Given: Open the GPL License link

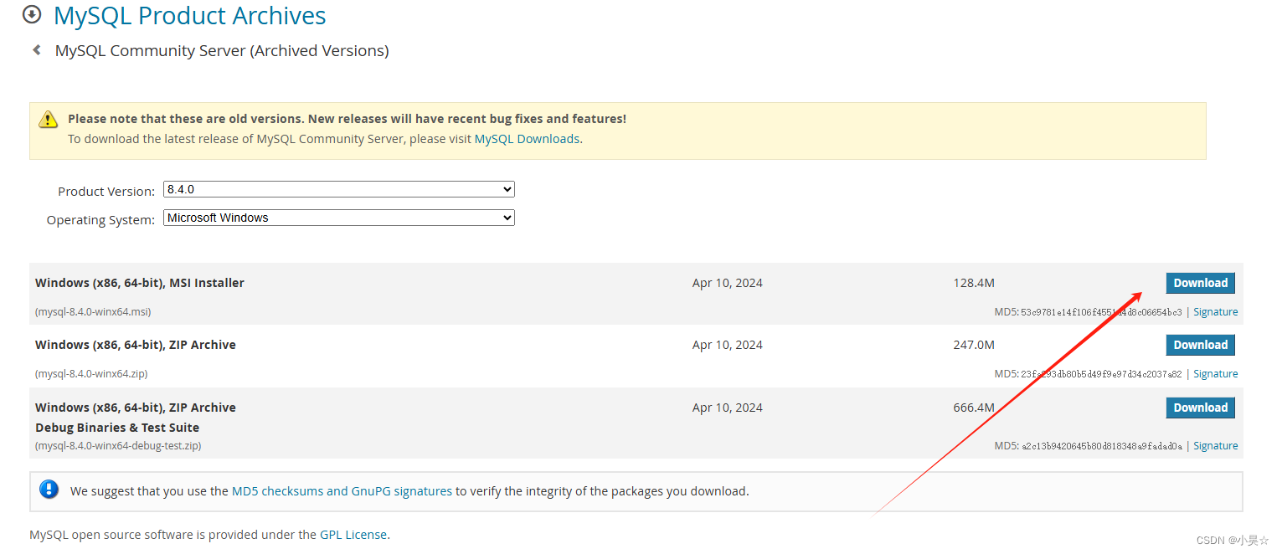Looking at the screenshot, I should [353, 534].
